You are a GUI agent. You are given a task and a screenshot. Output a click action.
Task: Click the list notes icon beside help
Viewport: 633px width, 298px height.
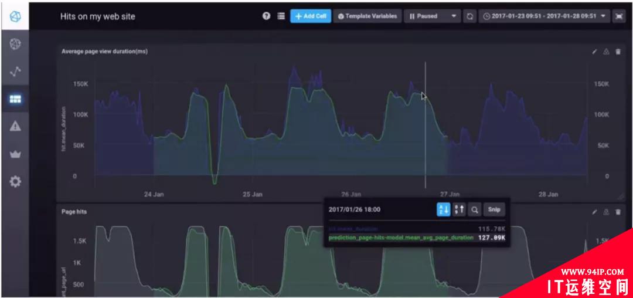click(281, 16)
